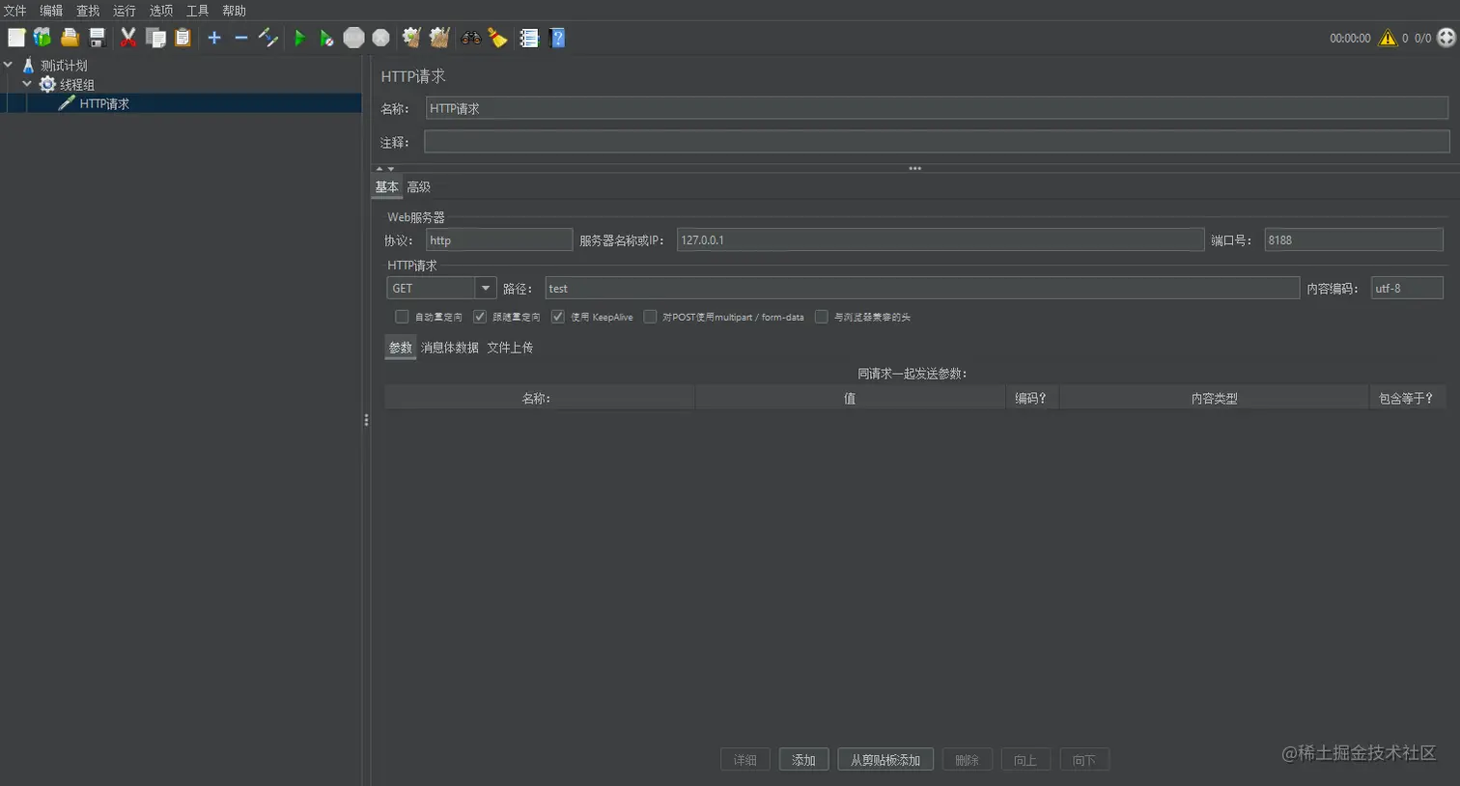
Task: Click the binoculars Search icon
Action: tap(471, 38)
